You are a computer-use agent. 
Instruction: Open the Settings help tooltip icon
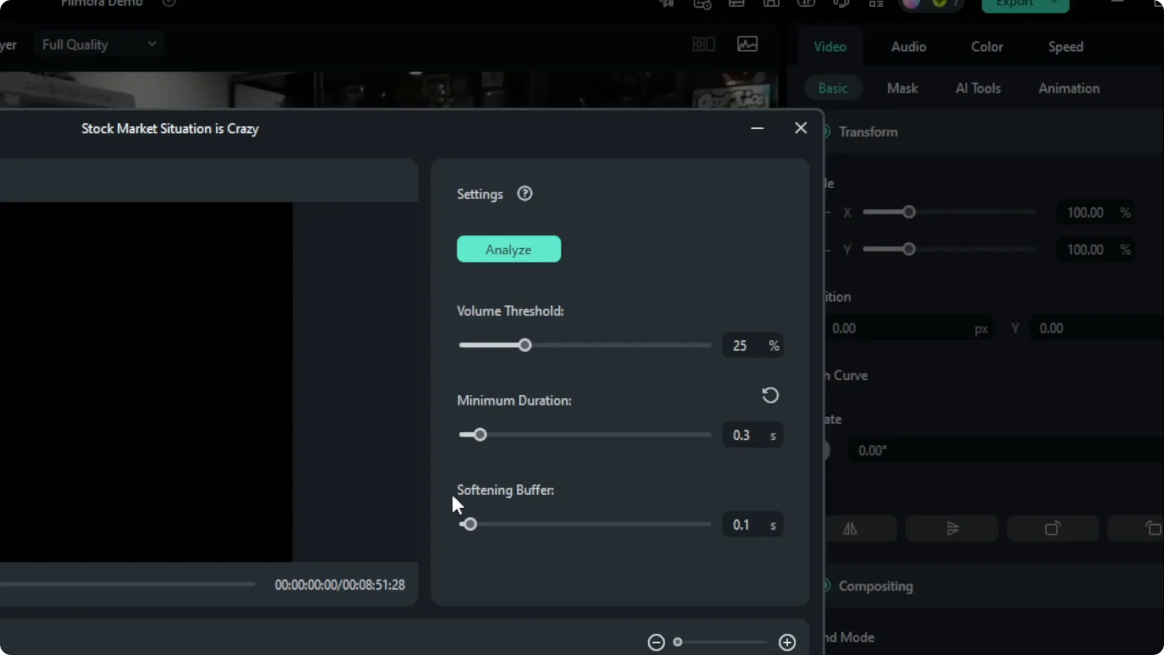click(x=525, y=193)
